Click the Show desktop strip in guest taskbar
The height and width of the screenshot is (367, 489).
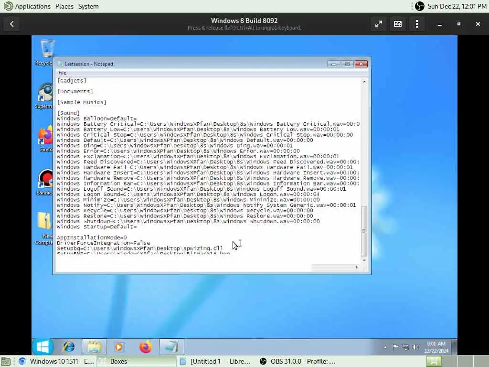455,347
